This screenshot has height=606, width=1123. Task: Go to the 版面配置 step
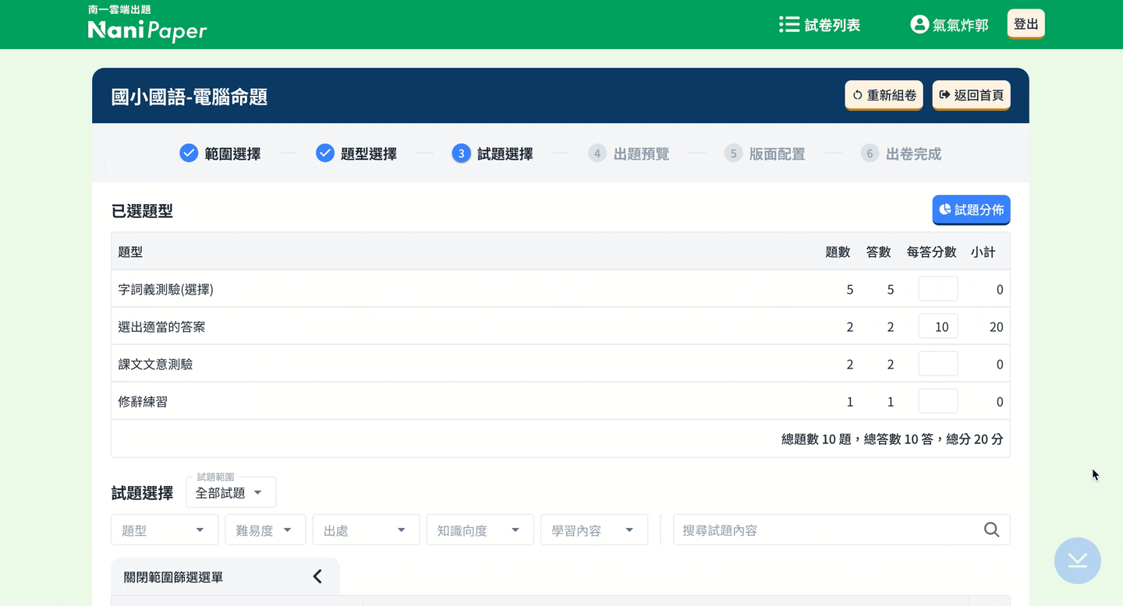[778, 154]
